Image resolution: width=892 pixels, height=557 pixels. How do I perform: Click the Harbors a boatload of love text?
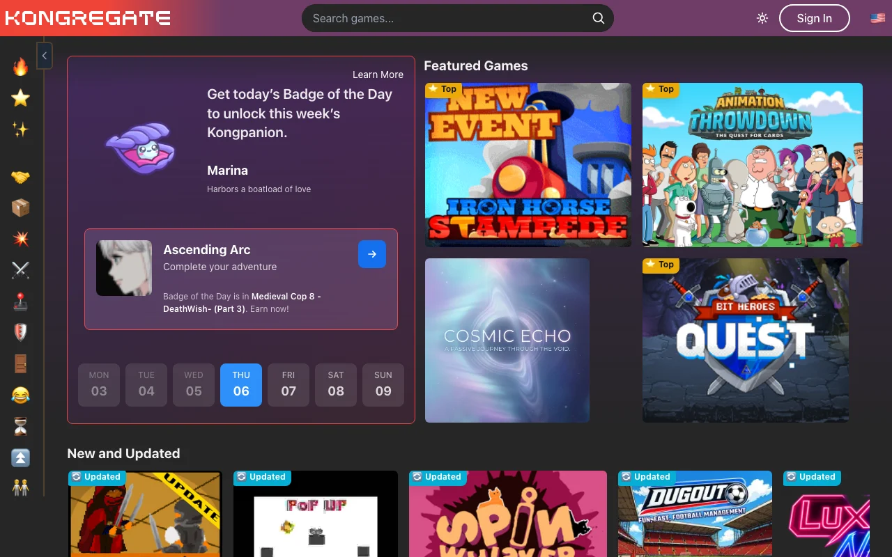point(259,189)
